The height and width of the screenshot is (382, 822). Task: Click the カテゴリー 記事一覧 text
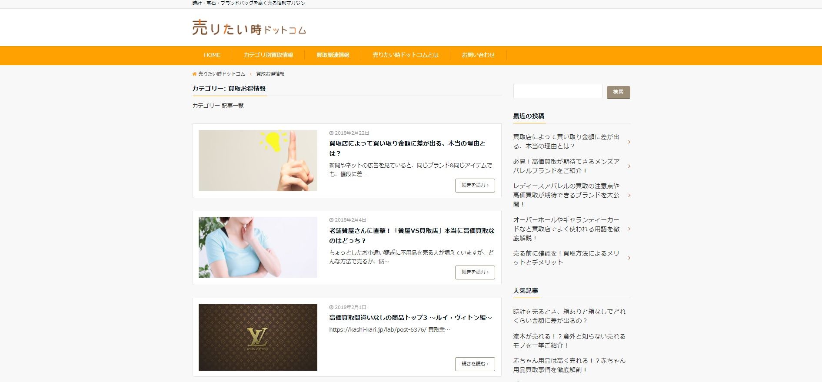pos(218,106)
